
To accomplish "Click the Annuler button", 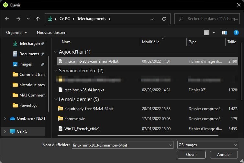I will (224, 155).
